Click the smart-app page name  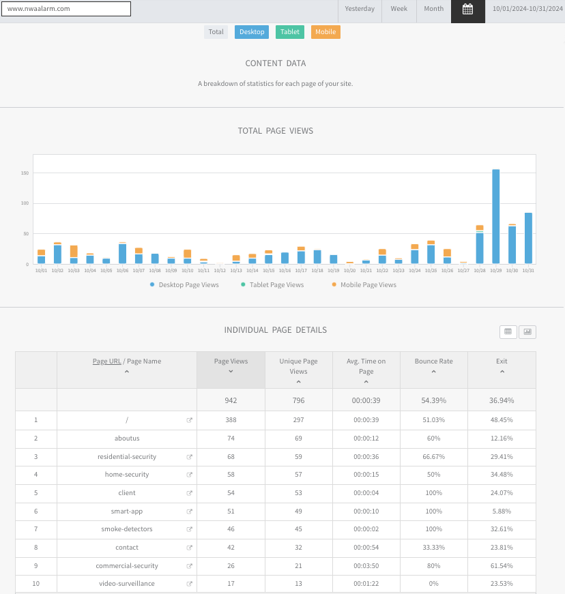click(x=127, y=511)
